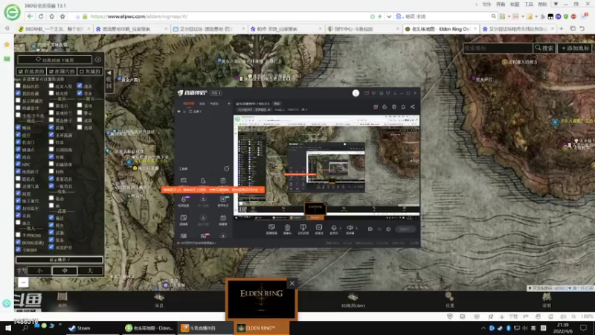
Task: Toggle the 红灵入侵 checkbox
Action: click(51, 86)
